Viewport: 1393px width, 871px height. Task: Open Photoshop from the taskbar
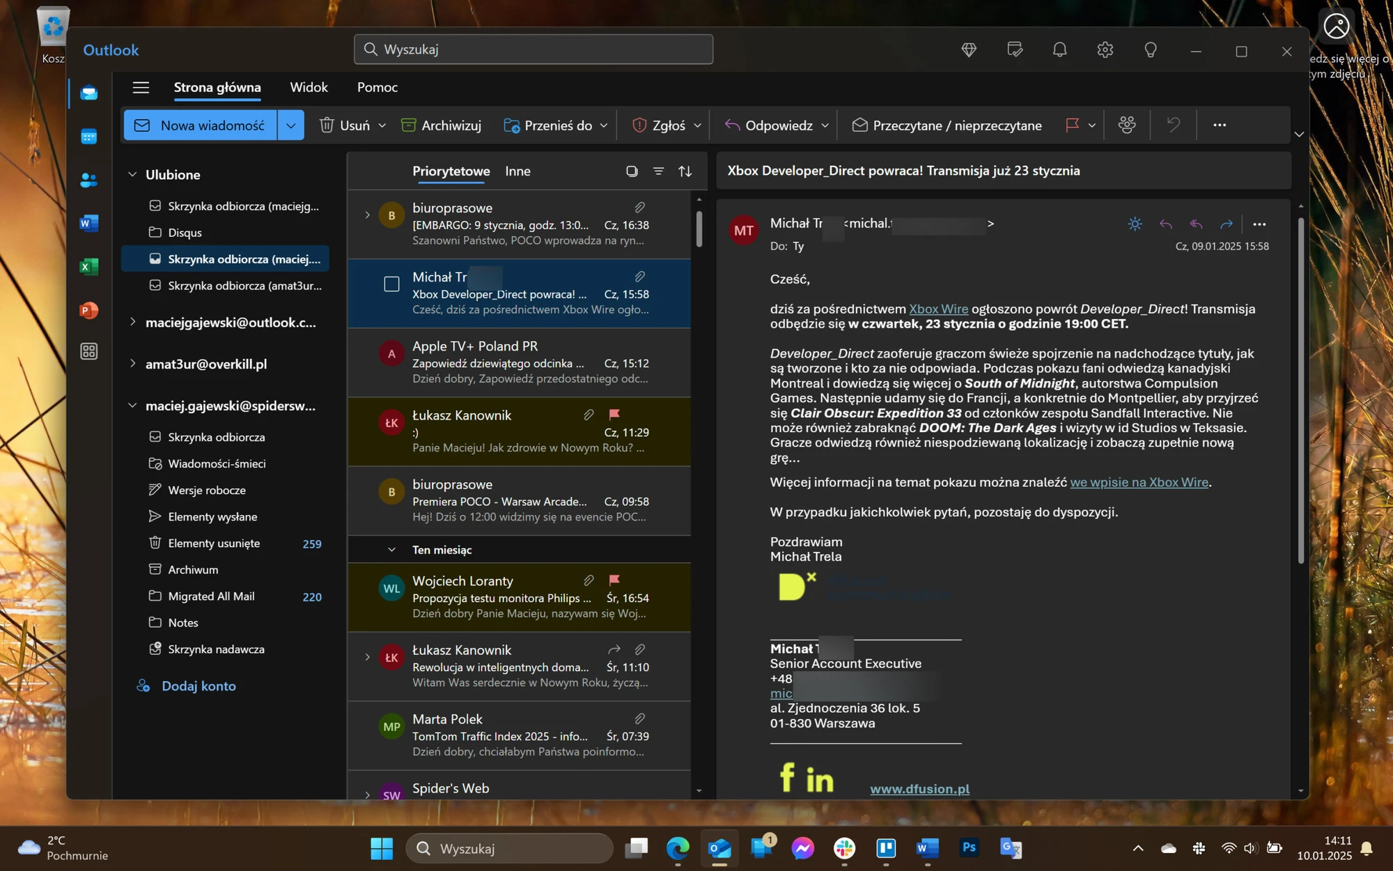coord(969,848)
